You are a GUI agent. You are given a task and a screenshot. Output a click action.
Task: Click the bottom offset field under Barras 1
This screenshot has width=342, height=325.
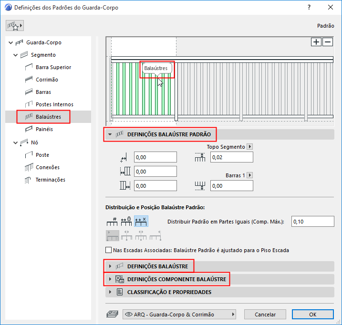(x=232, y=186)
